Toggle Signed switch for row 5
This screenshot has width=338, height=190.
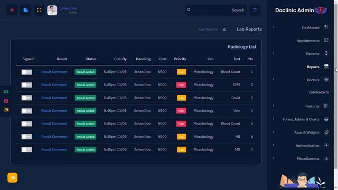27,123
